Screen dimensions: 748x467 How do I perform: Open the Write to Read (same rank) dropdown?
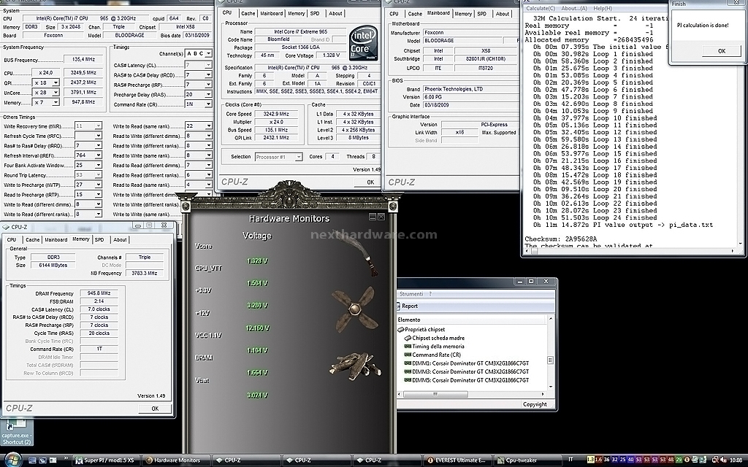pos(199,126)
